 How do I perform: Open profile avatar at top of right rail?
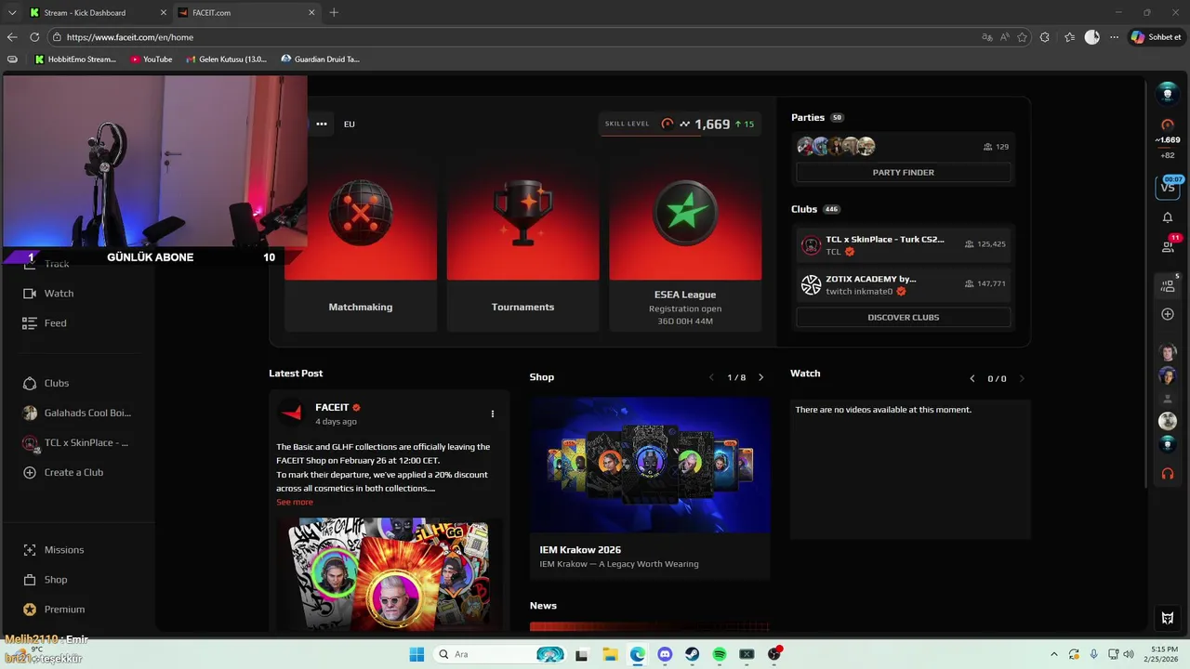[1168, 93]
